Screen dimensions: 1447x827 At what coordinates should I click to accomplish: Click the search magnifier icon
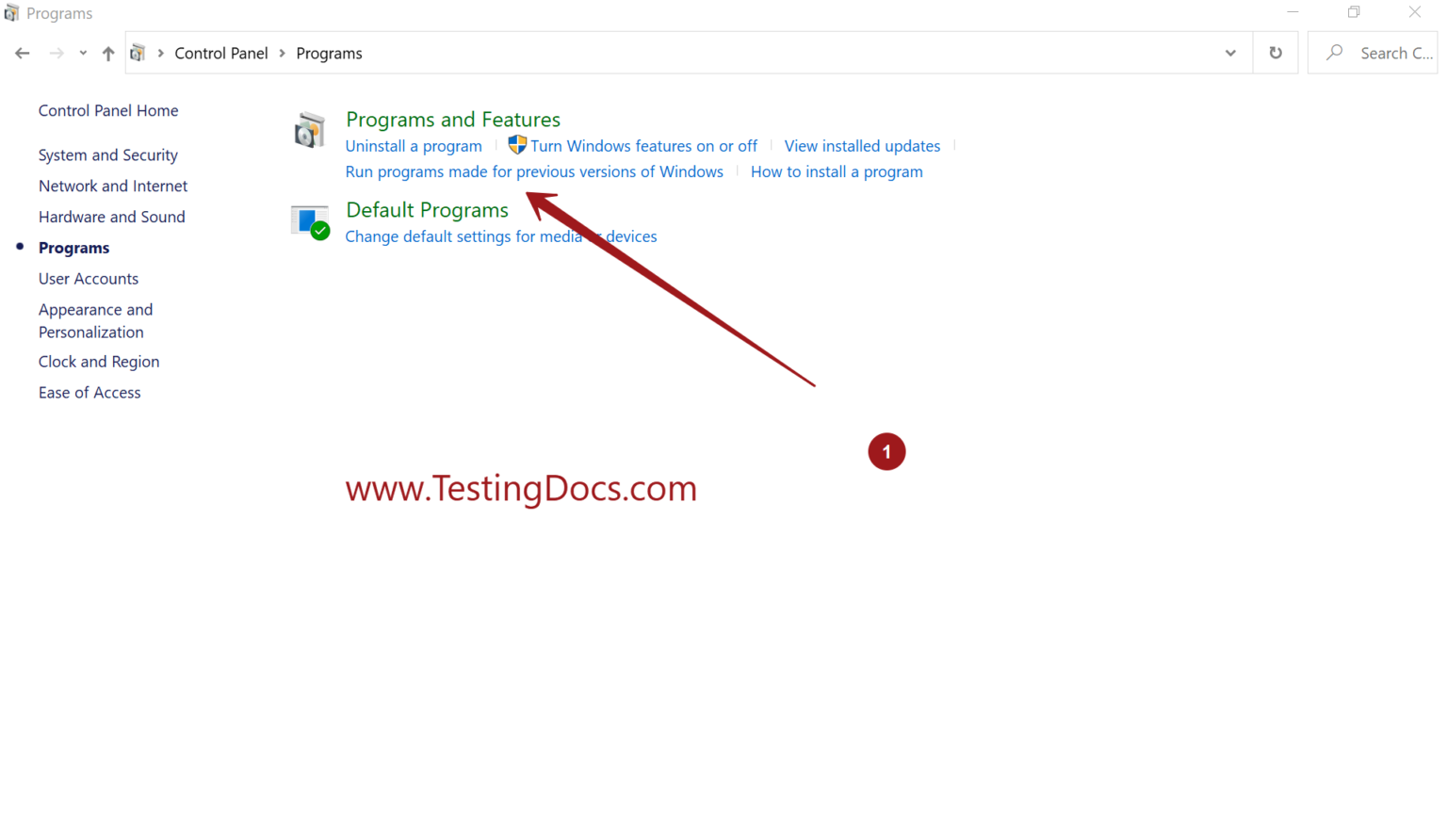(1334, 53)
